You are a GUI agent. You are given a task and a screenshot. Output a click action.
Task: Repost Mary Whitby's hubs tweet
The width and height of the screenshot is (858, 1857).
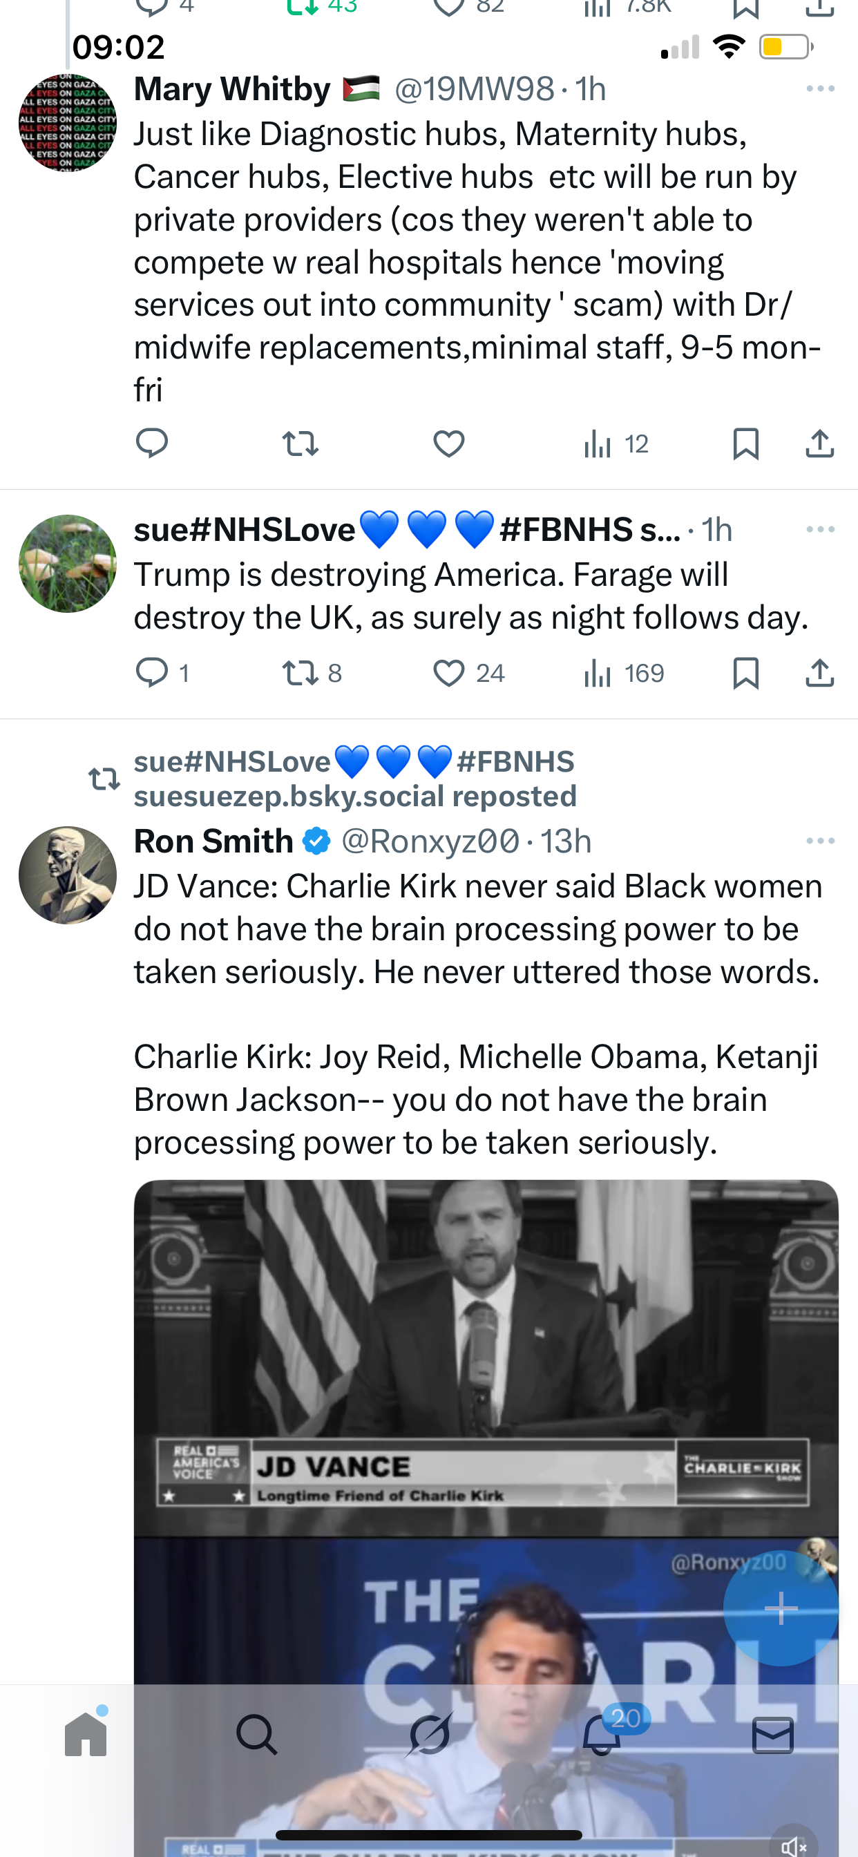click(x=300, y=444)
